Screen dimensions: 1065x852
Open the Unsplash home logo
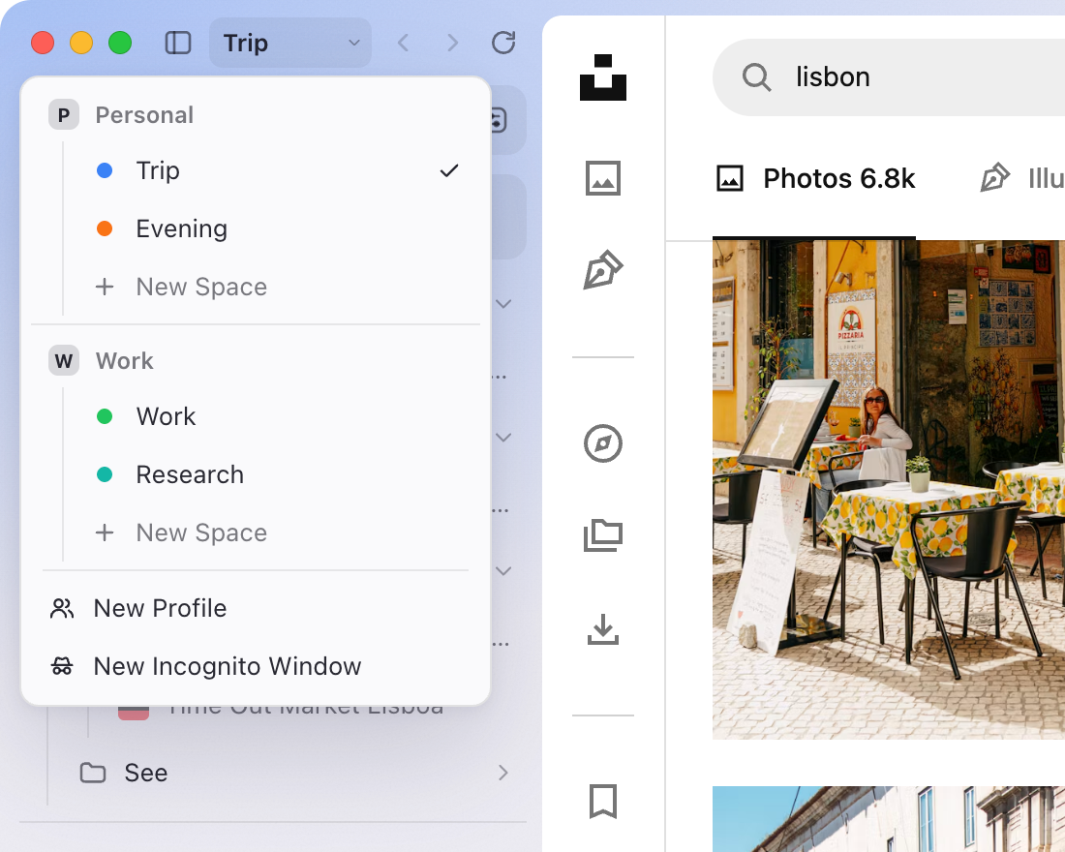click(x=603, y=77)
